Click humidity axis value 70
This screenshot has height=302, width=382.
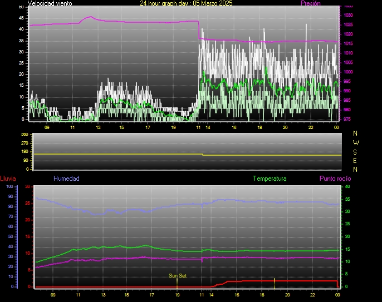(11, 216)
